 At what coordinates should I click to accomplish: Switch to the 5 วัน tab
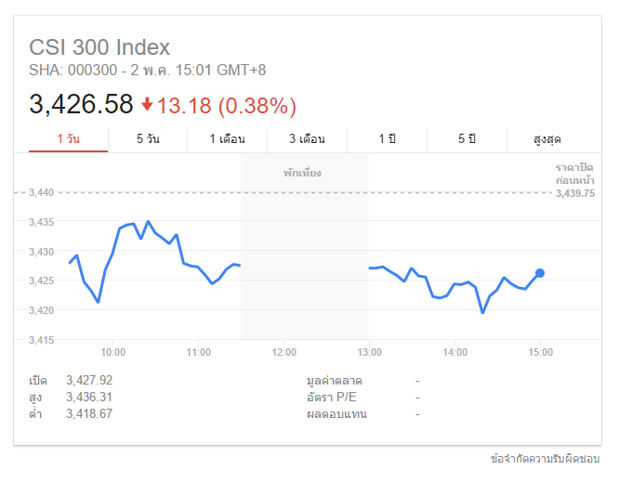[148, 138]
